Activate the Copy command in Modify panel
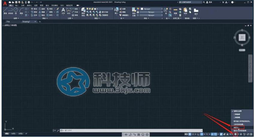The width and height of the screenshot is (255, 137). point(34,12)
